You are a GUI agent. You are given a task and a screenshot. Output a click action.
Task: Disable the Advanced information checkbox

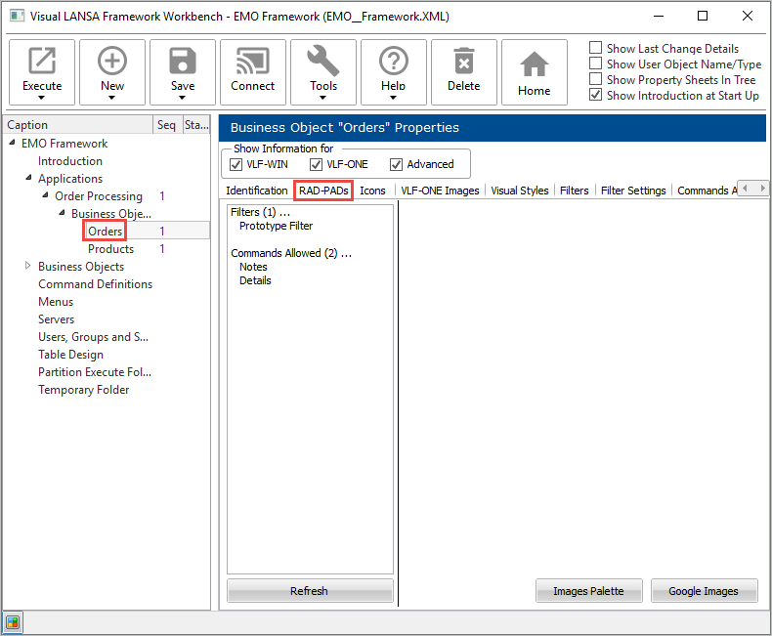[x=396, y=164]
